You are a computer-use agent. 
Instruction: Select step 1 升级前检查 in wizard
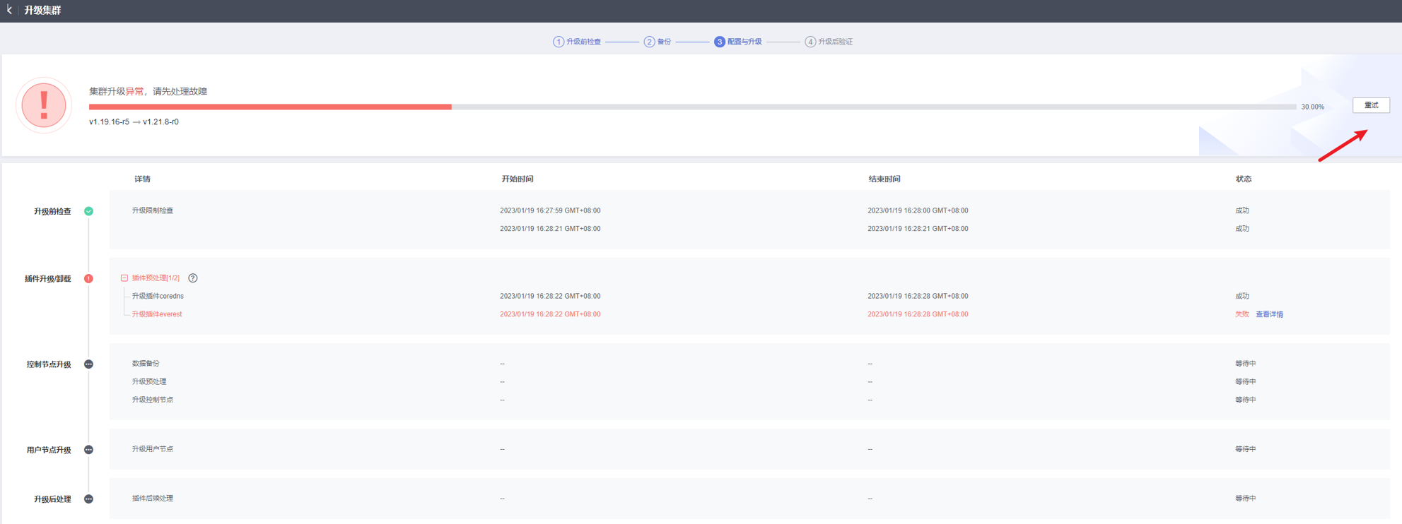point(577,42)
